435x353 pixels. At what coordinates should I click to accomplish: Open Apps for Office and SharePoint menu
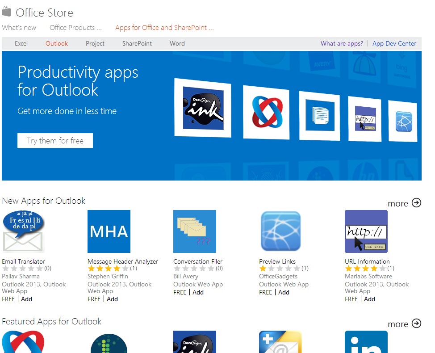tap(164, 28)
